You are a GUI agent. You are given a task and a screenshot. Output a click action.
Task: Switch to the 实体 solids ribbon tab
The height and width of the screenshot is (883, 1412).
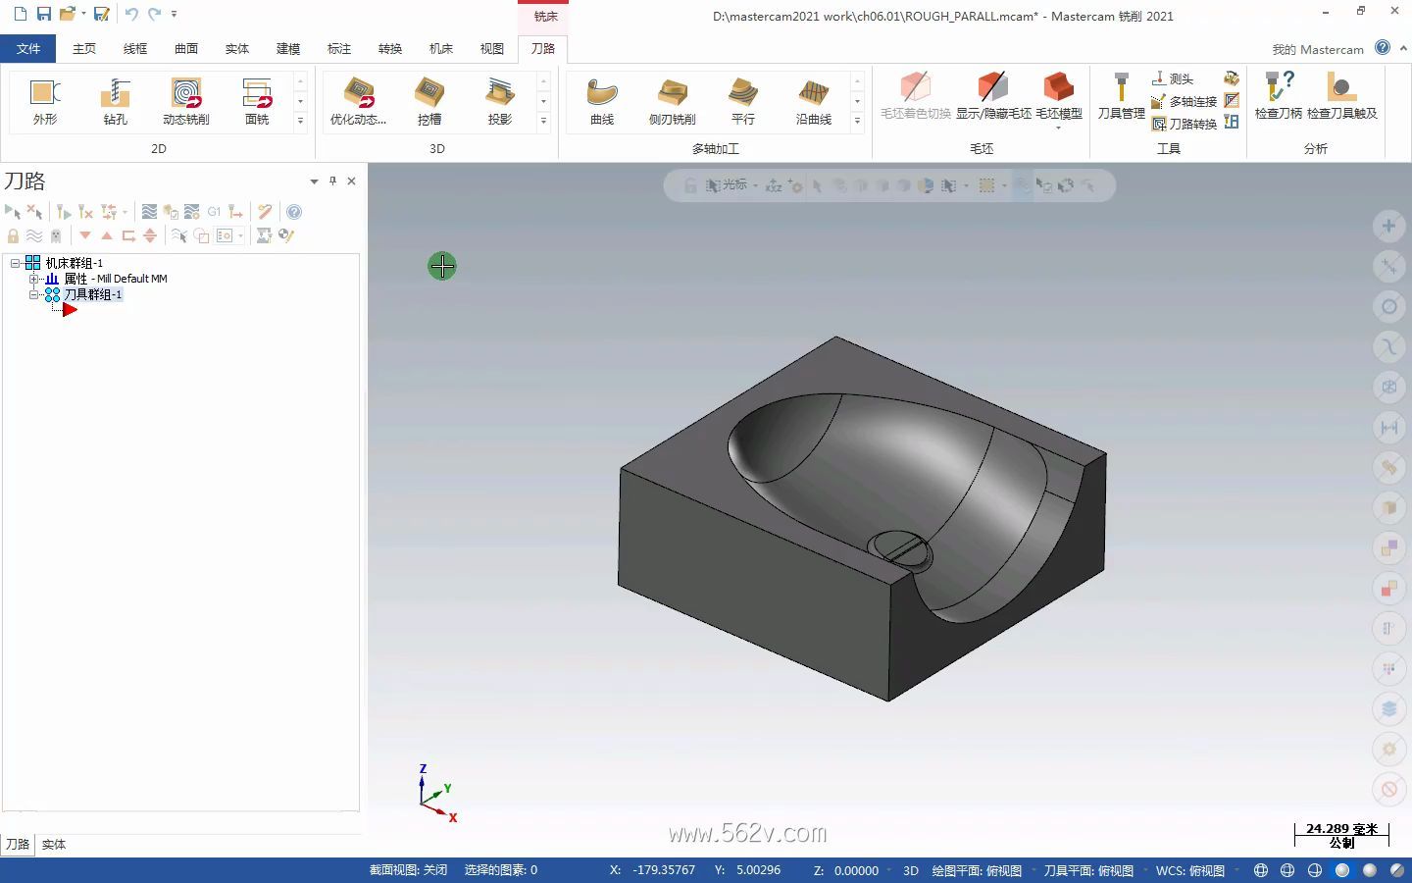tap(237, 48)
